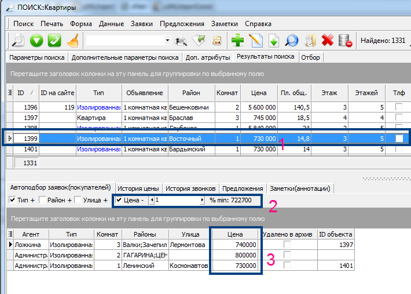Click the Изолированная link in row 1396

click(98, 107)
